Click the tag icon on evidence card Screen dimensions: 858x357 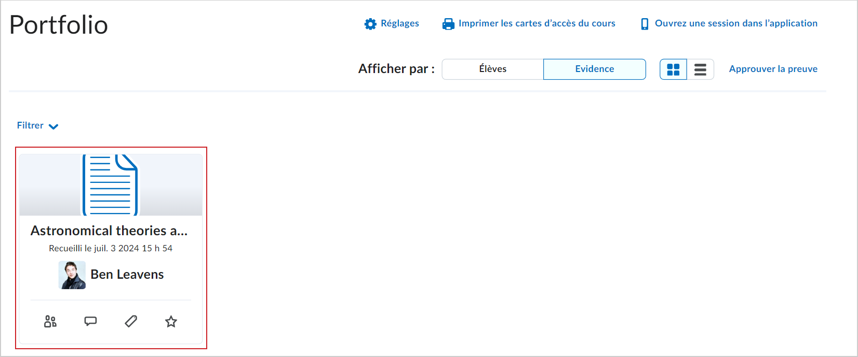click(131, 321)
